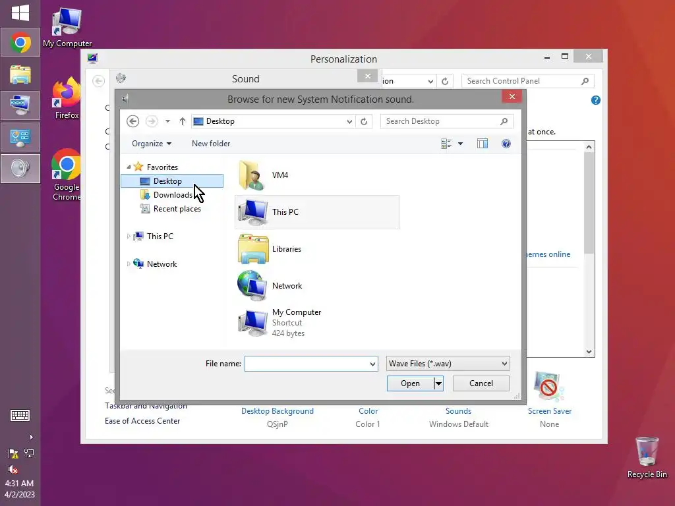Expand This PC in the navigation tree
The width and height of the screenshot is (675, 506).
(x=129, y=237)
